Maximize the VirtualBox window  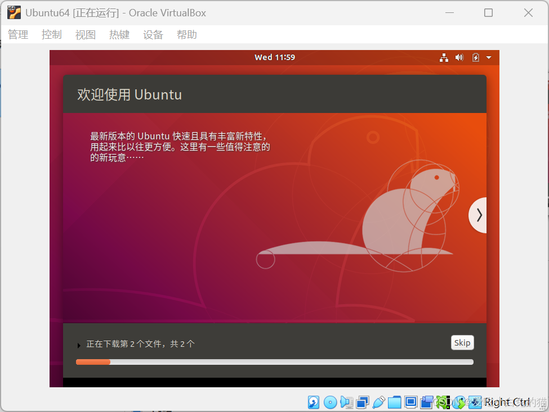pyautogui.click(x=488, y=12)
